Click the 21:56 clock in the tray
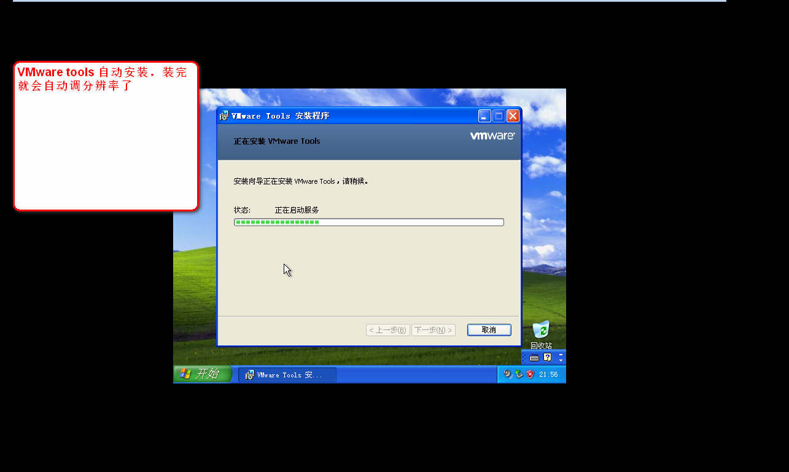This screenshot has width=789, height=472. (x=548, y=374)
